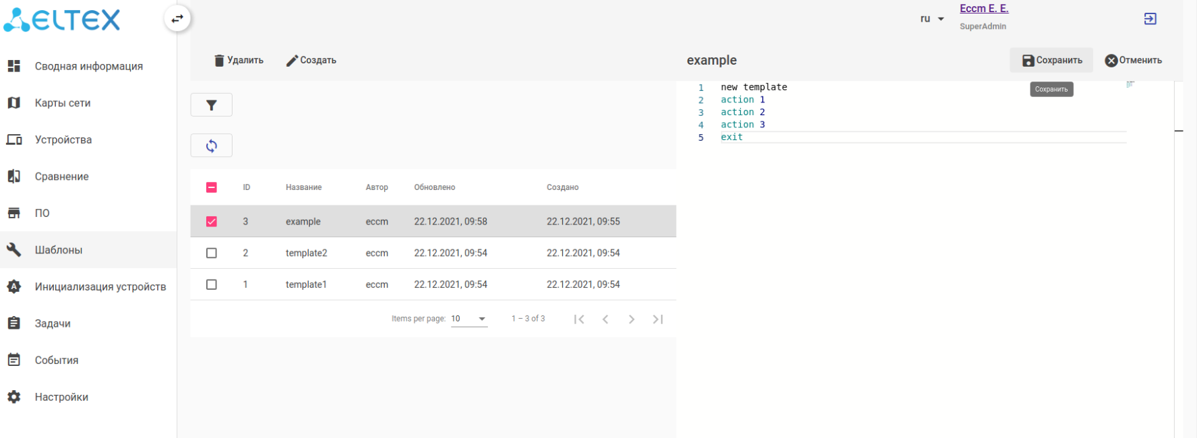Go to the next page arrow
This screenshot has width=1197, height=438.
[632, 319]
